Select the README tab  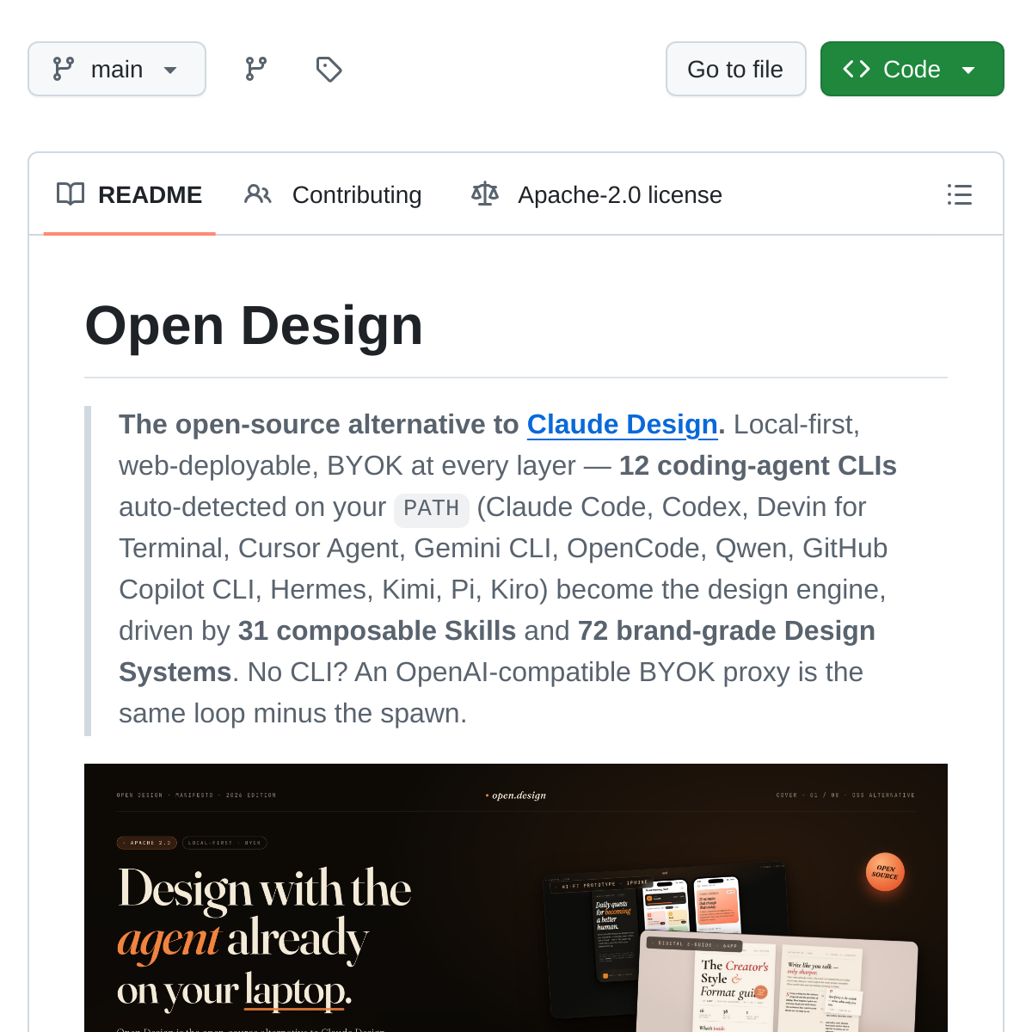130,195
